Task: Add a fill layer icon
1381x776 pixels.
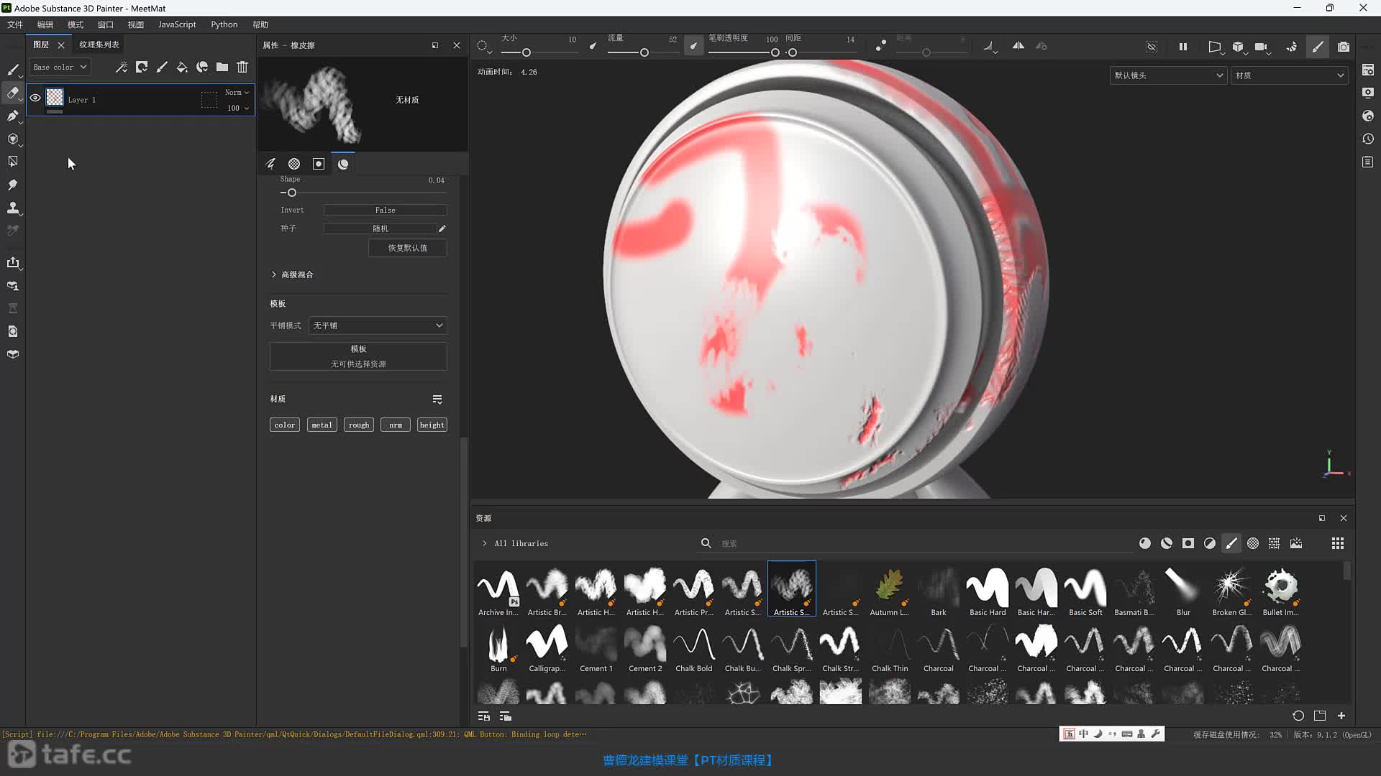Action: tap(182, 67)
